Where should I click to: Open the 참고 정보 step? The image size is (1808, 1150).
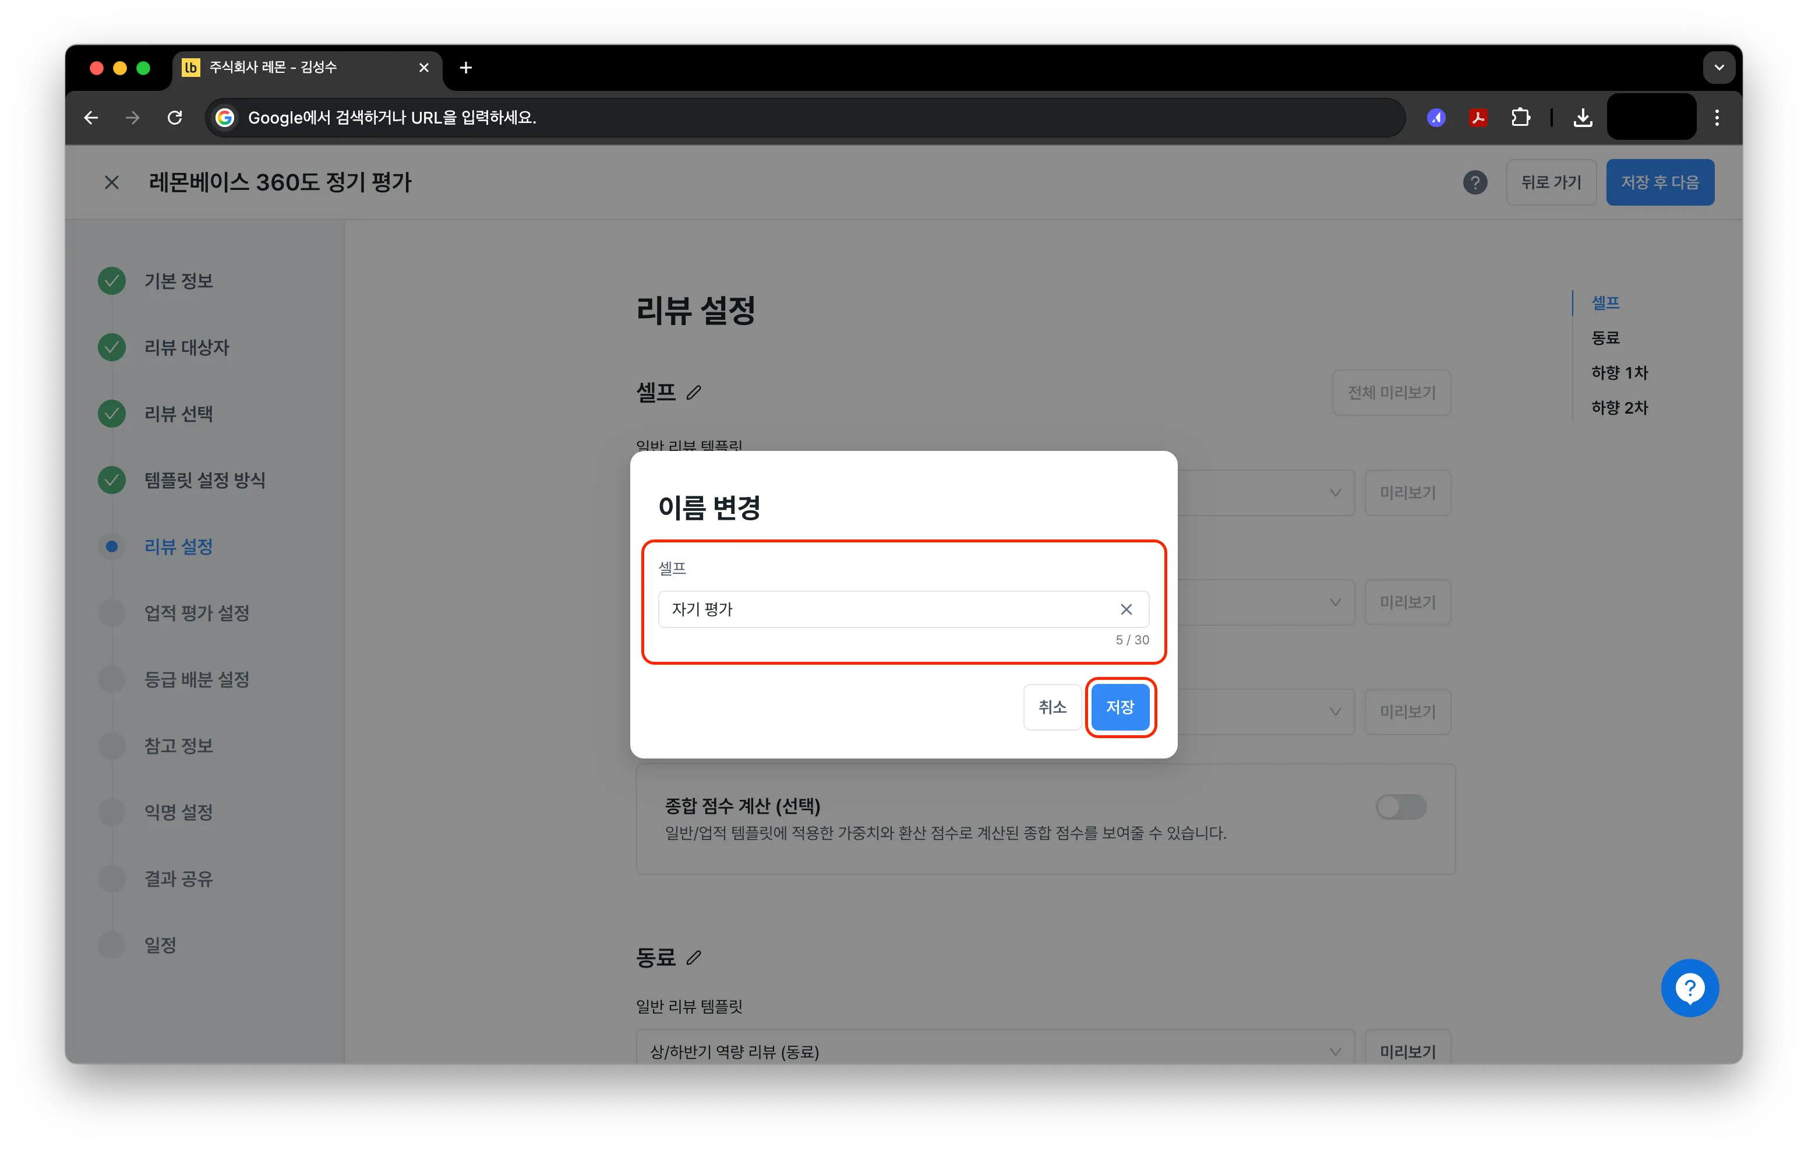tap(178, 746)
